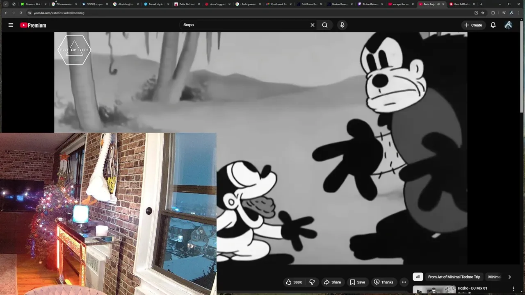Screen dimensions: 525x295
Task: Close the Boris Brejcha tab
Action: [x=443, y=4]
